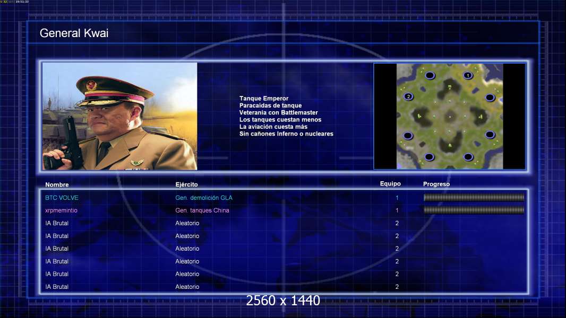The height and width of the screenshot is (318, 566).
Task: Click the loading progress bar for xrpmemintio
Action: coord(474,210)
